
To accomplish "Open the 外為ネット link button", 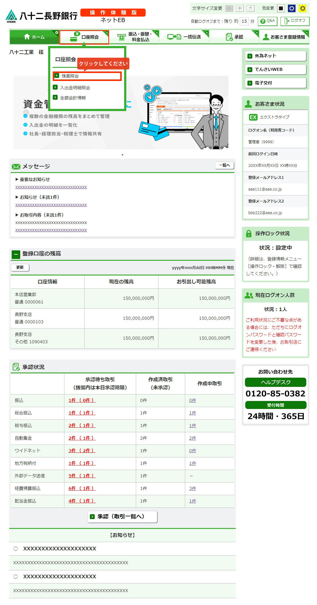I will click(x=275, y=56).
